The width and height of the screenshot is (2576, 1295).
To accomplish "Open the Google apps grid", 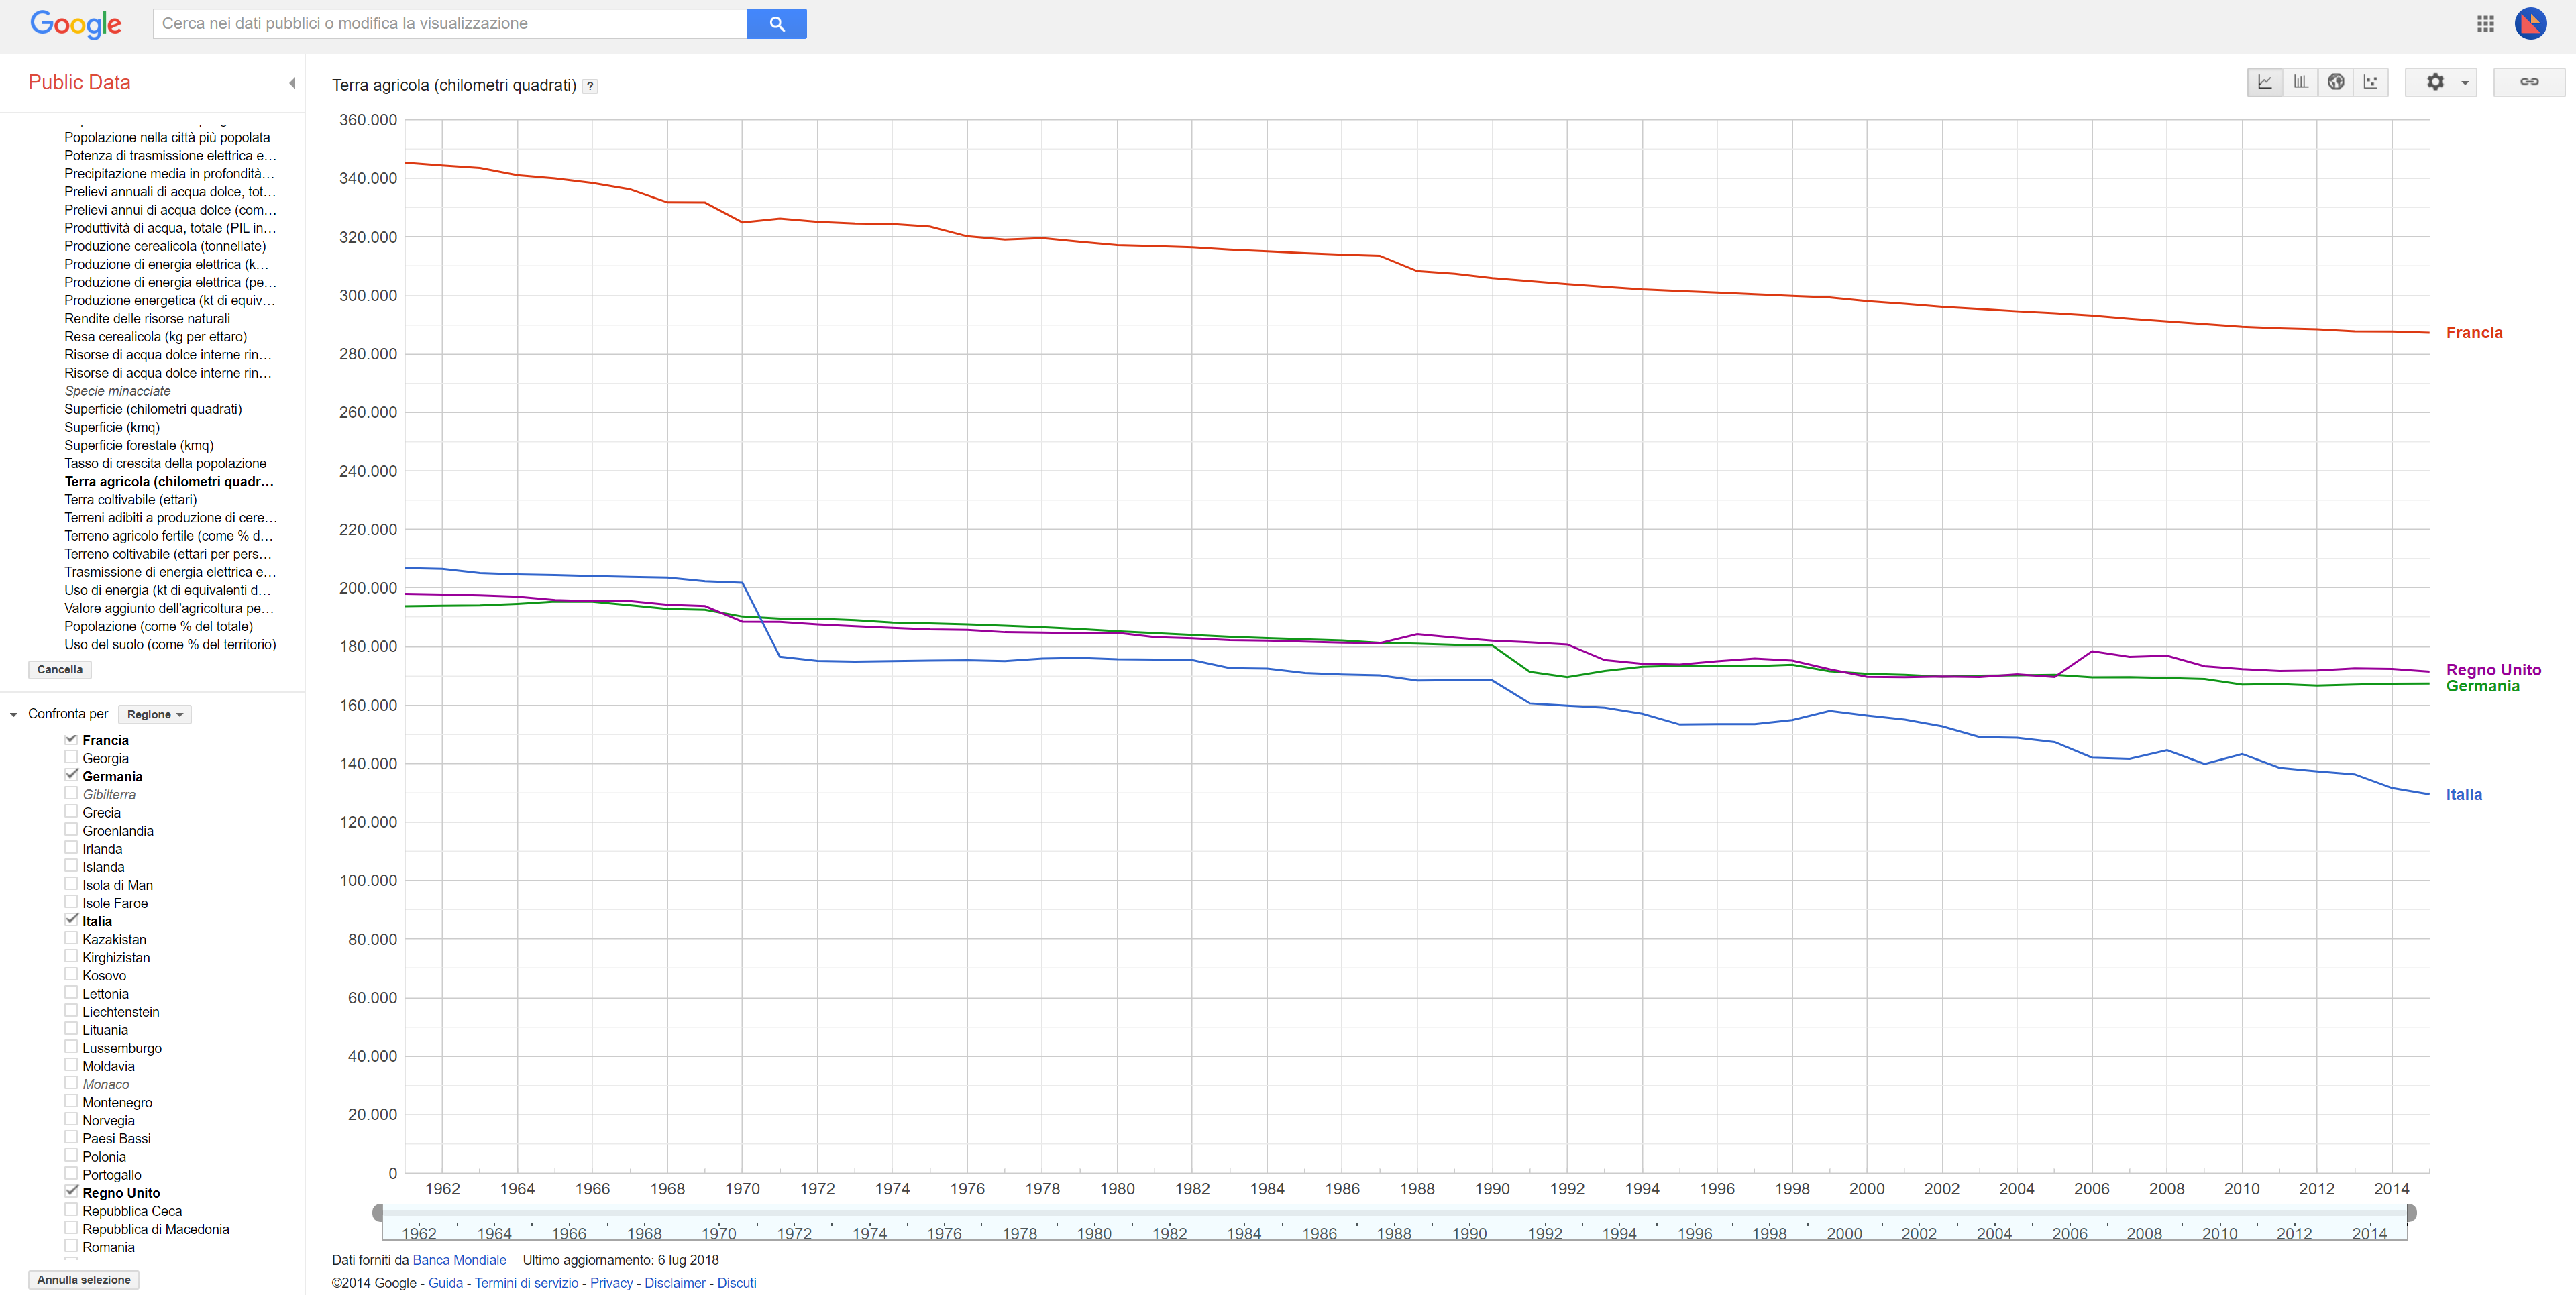I will point(2485,24).
